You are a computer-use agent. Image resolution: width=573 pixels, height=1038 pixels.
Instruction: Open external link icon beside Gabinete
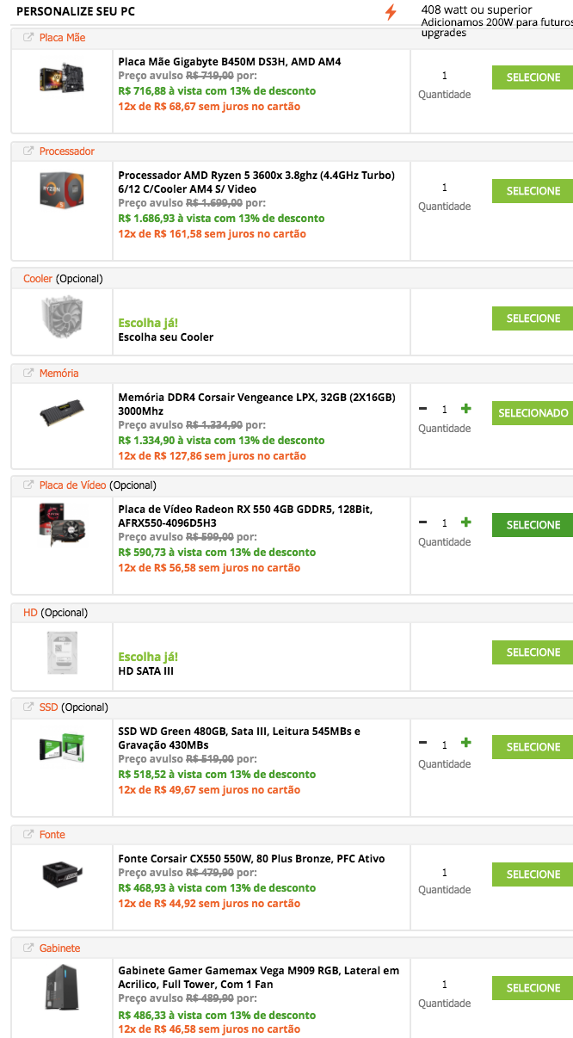pos(28,948)
